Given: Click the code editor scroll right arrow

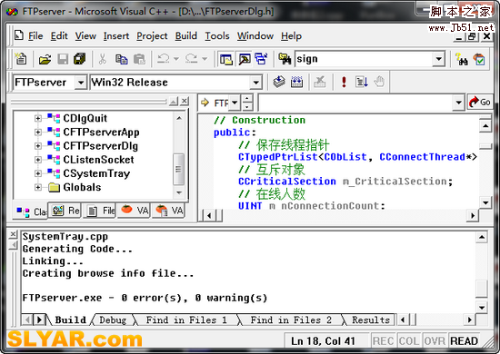Looking at the screenshot, I should click(x=472, y=215).
